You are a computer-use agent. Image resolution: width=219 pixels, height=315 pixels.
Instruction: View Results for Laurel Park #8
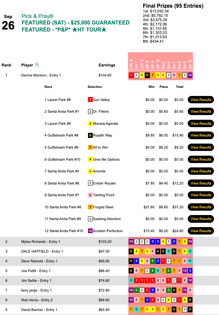(201, 100)
